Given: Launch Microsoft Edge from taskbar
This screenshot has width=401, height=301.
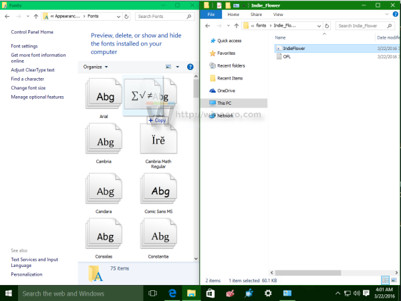Looking at the screenshot, I should click(172, 293).
